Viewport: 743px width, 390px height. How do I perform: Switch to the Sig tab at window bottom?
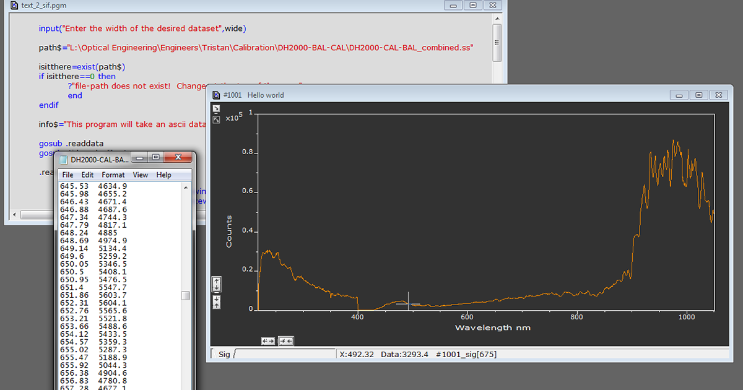click(x=224, y=354)
